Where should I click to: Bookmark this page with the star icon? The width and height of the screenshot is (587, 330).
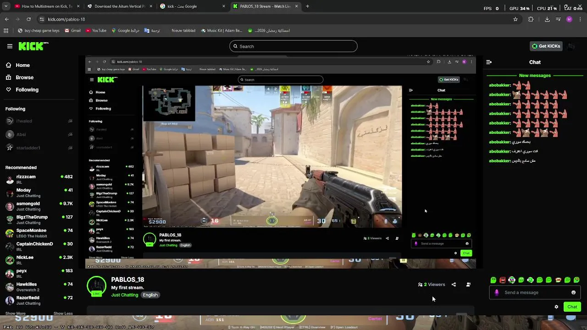[x=515, y=19]
